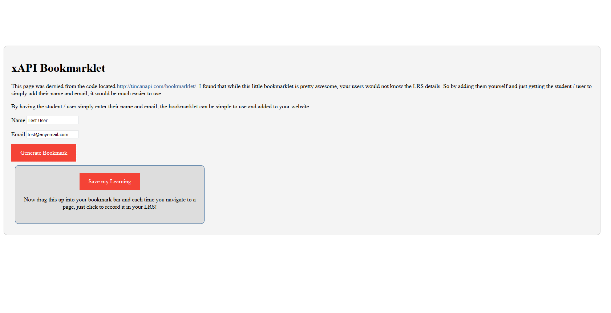Click the 'This page was dervied from' text
This screenshot has width=611, height=313.
tap(64, 86)
